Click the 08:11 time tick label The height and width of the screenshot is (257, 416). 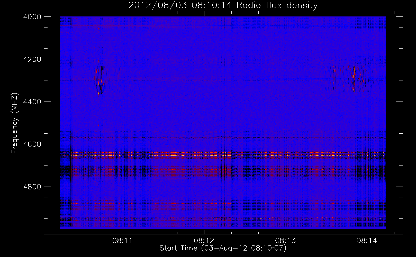122,241
